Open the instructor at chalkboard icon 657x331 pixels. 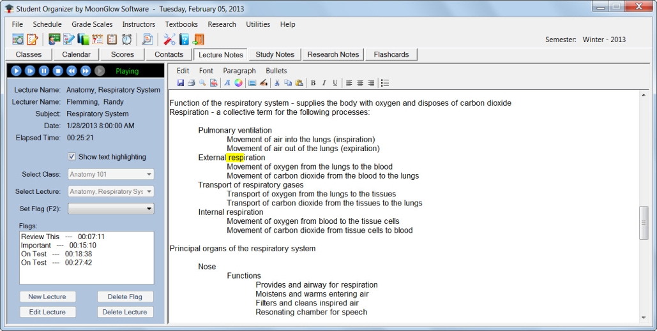54,40
